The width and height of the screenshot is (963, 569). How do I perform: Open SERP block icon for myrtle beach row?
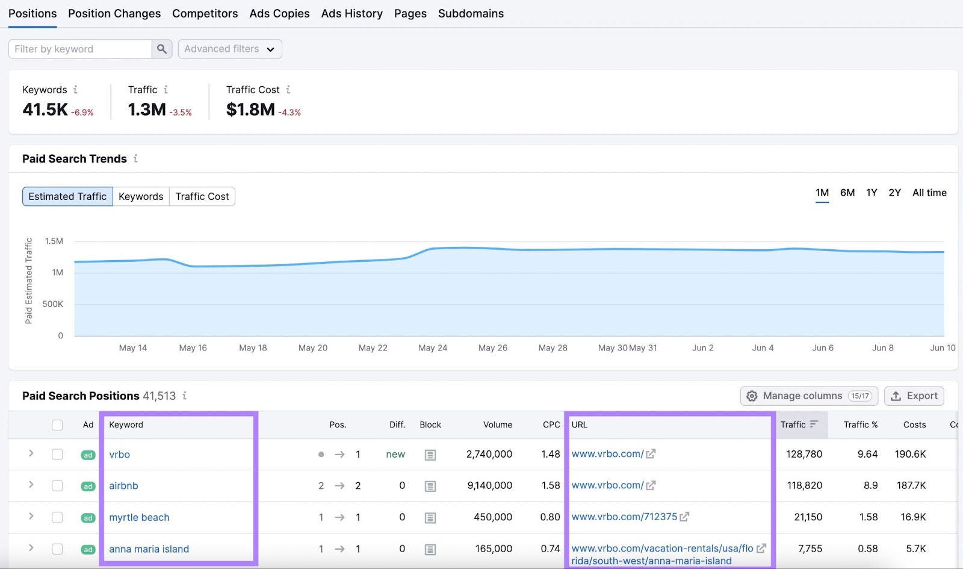[x=430, y=518]
